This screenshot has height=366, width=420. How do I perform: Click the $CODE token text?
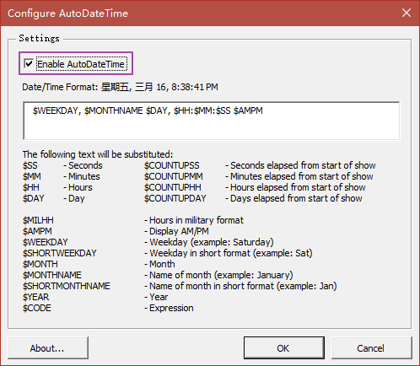(37, 308)
